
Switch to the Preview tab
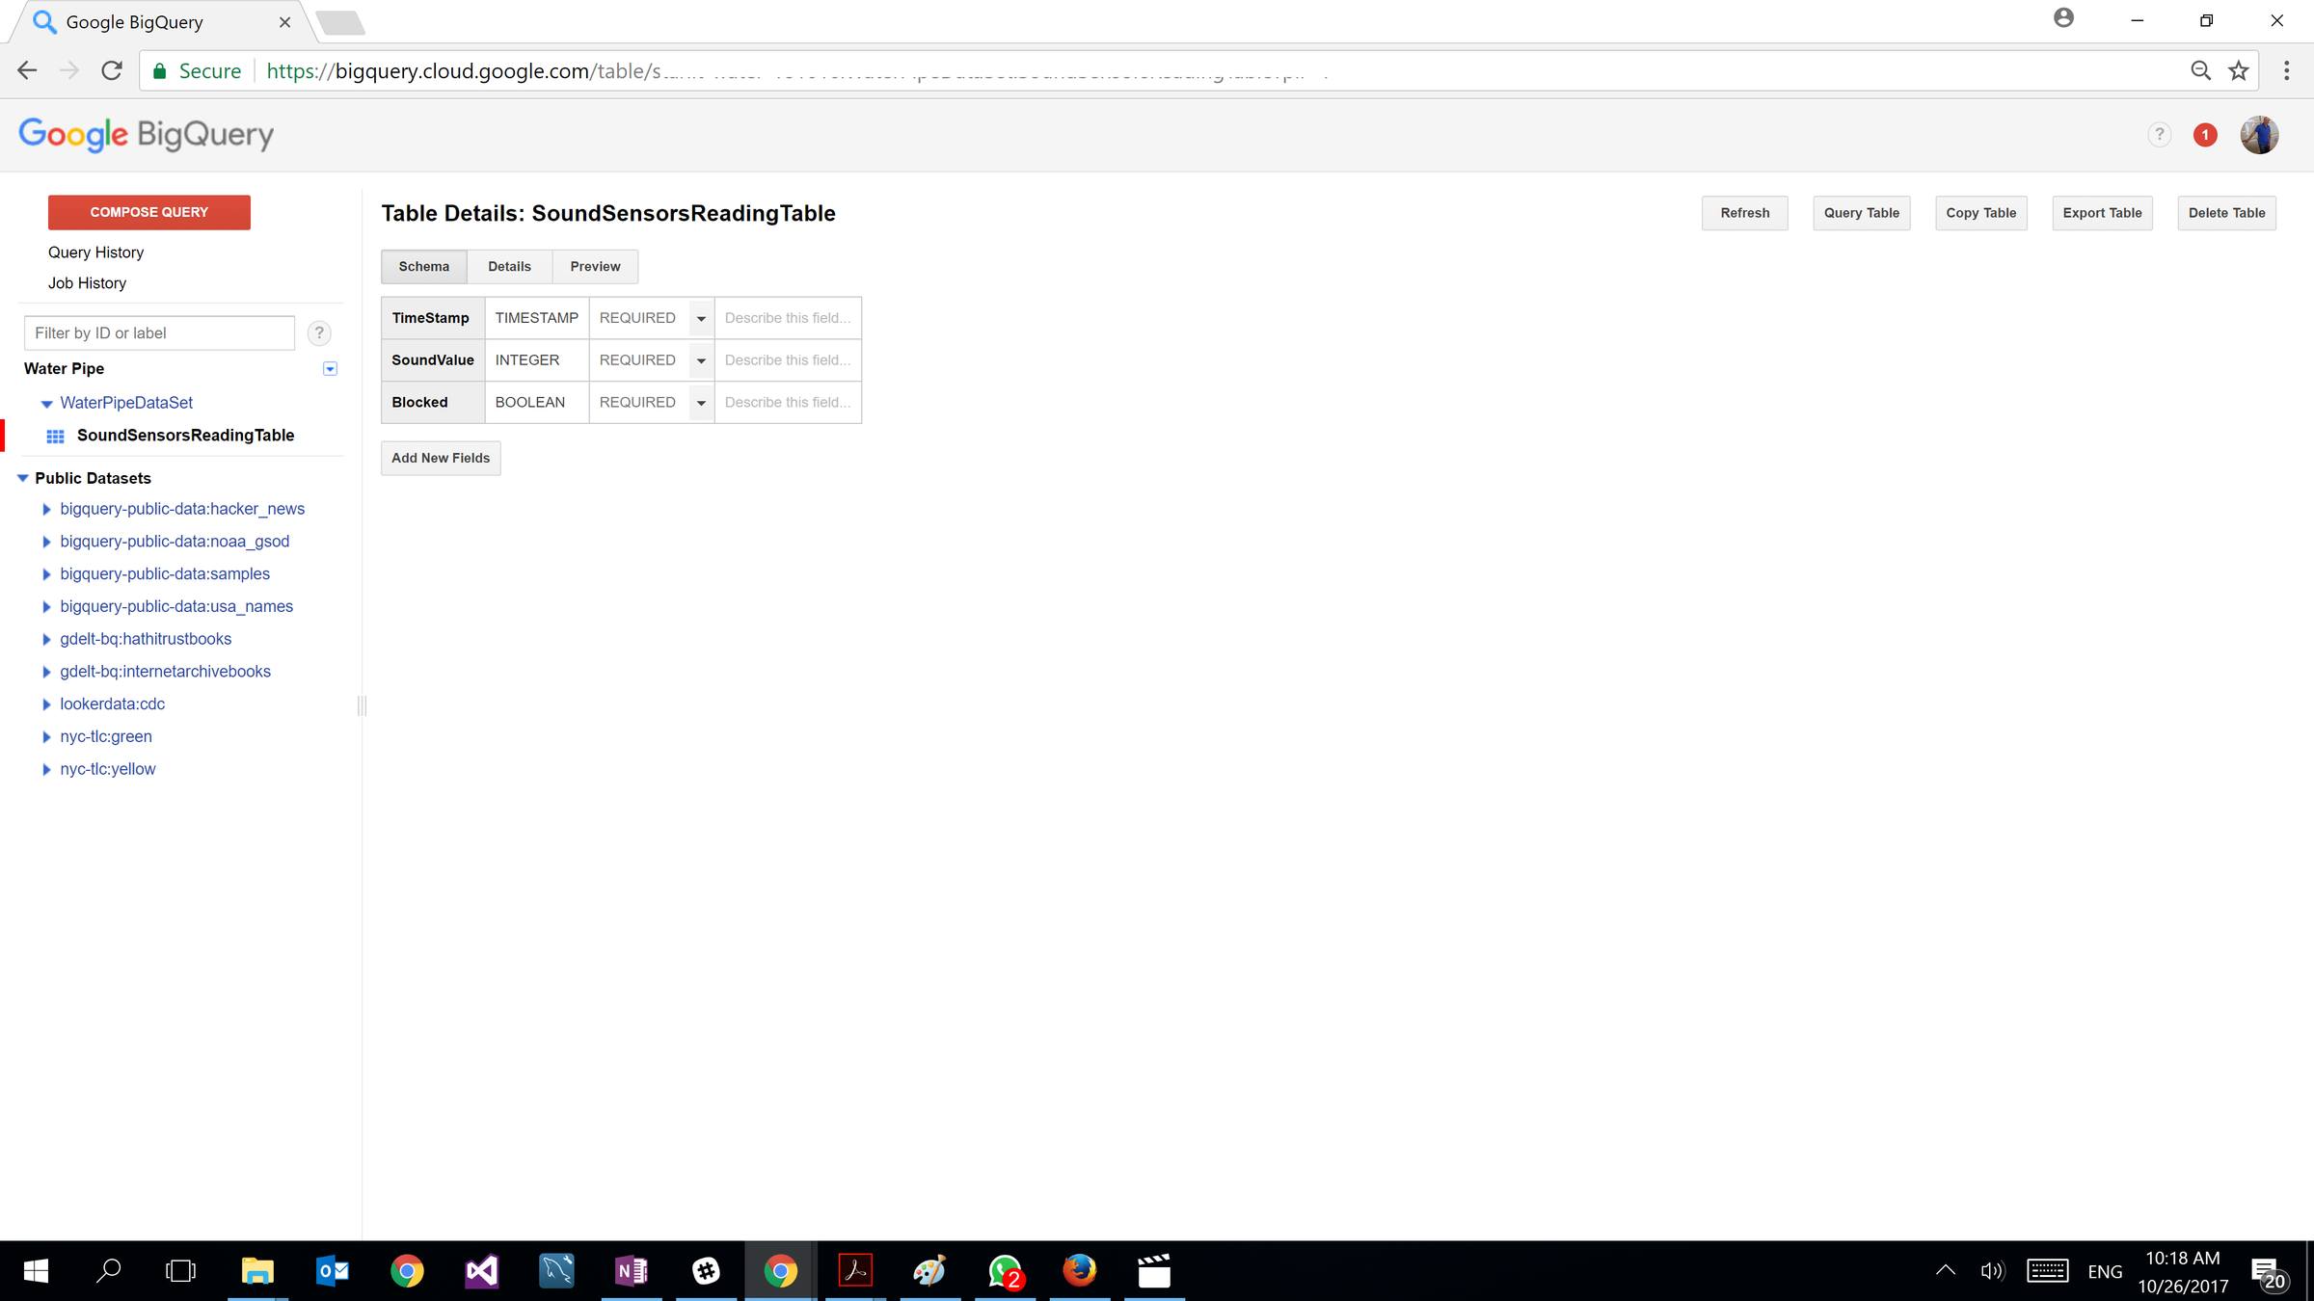(x=595, y=267)
